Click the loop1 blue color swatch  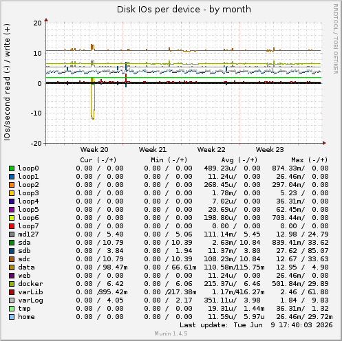pos(12,177)
